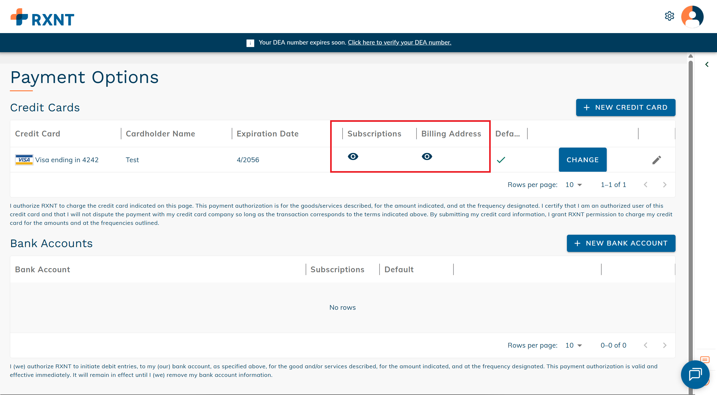717x395 pixels.
Task: Click the verify DEA number link
Action: pos(399,43)
